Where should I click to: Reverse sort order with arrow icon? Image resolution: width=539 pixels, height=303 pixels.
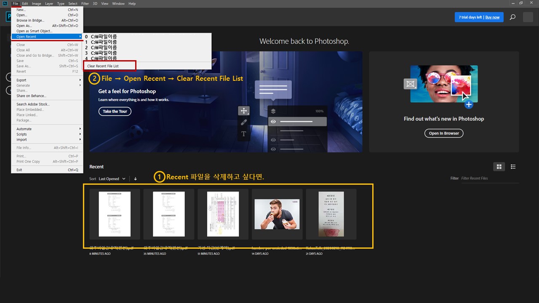(x=135, y=179)
